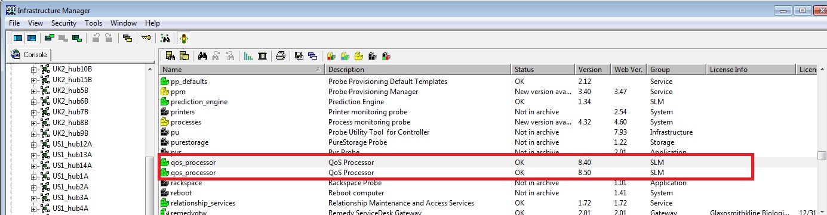This screenshot has height=215, width=827.
Task: Click the floppy disk save icon
Action: pyautogui.click(x=298, y=56)
